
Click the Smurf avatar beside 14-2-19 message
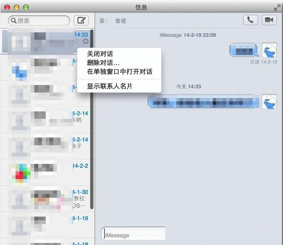(269, 50)
